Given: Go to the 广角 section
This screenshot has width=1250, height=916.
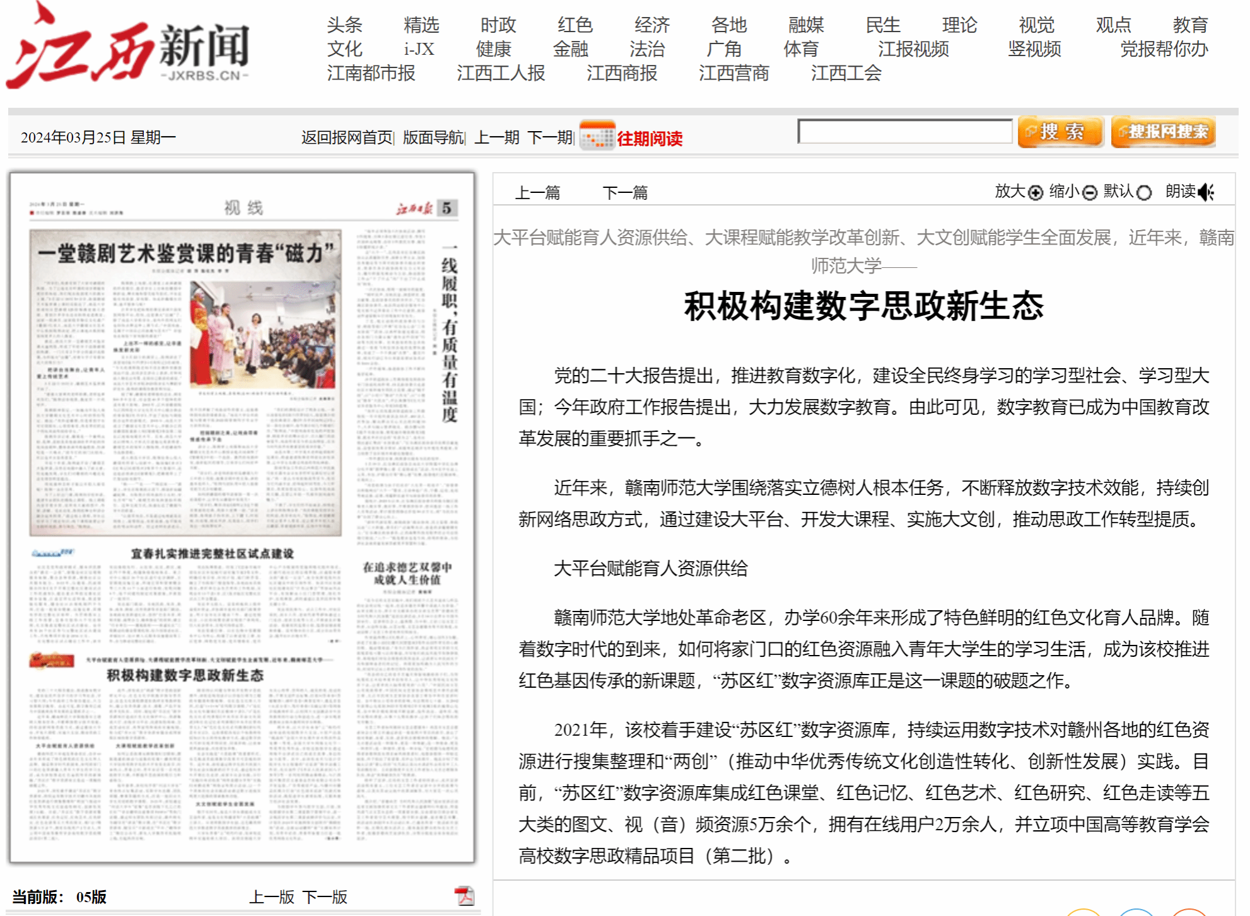Looking at the screenshot, I should click(x=724, y=49).
